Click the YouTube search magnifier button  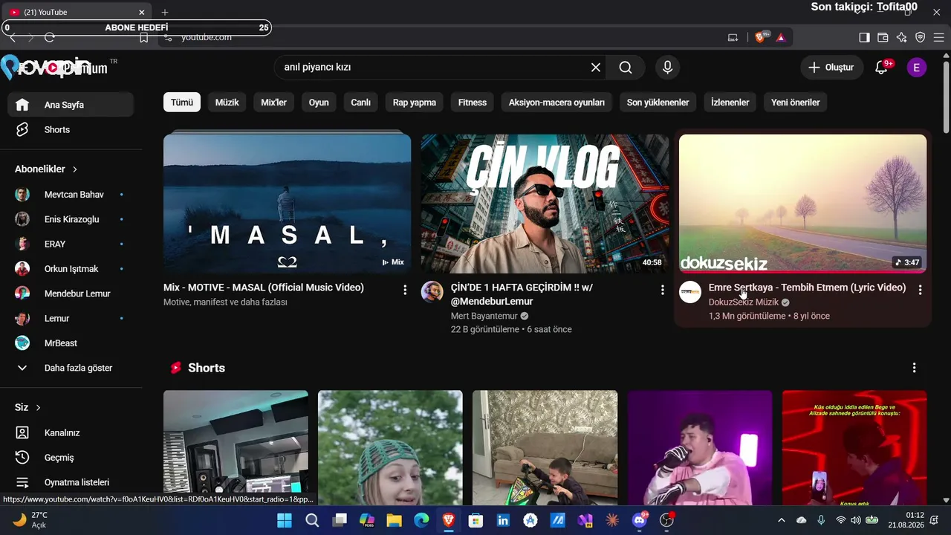pyautogui.click(x=626, y=68)
